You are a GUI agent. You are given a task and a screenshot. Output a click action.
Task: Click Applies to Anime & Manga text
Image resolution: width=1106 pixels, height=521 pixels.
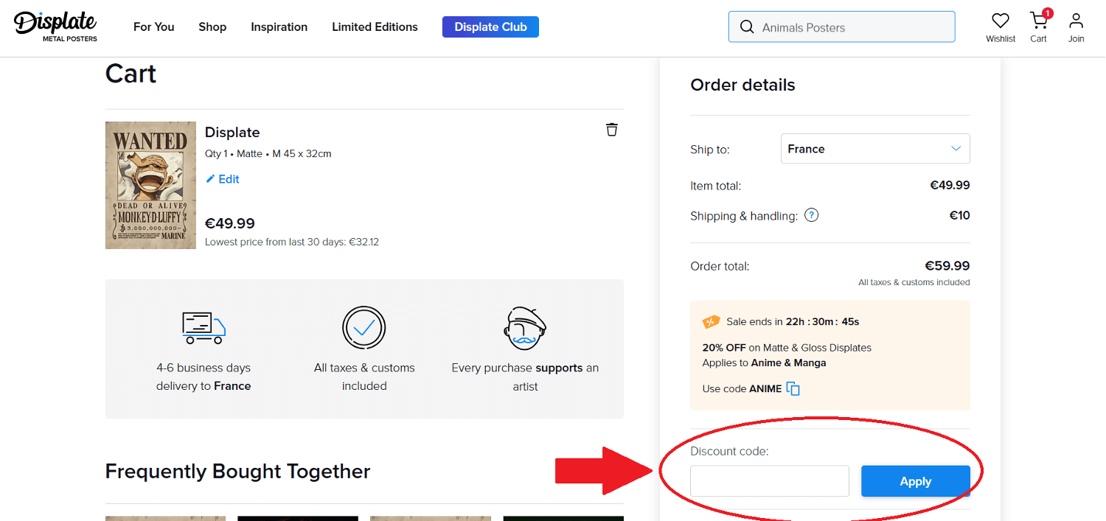click(x=764, y=363)
